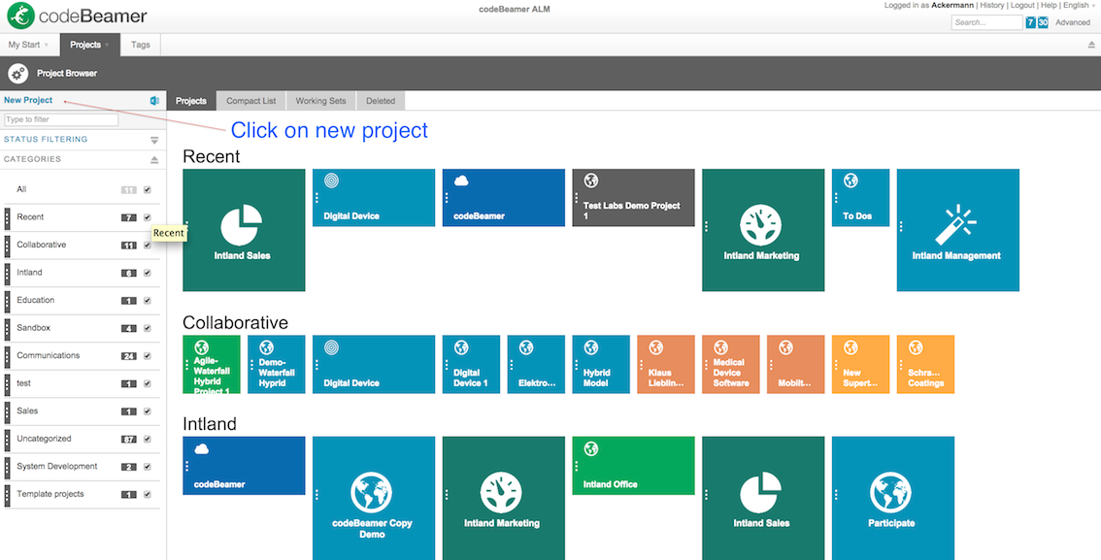This screenshot has width=1101, height=560.
Task: Open the Help link
Action: point(1049,6)
